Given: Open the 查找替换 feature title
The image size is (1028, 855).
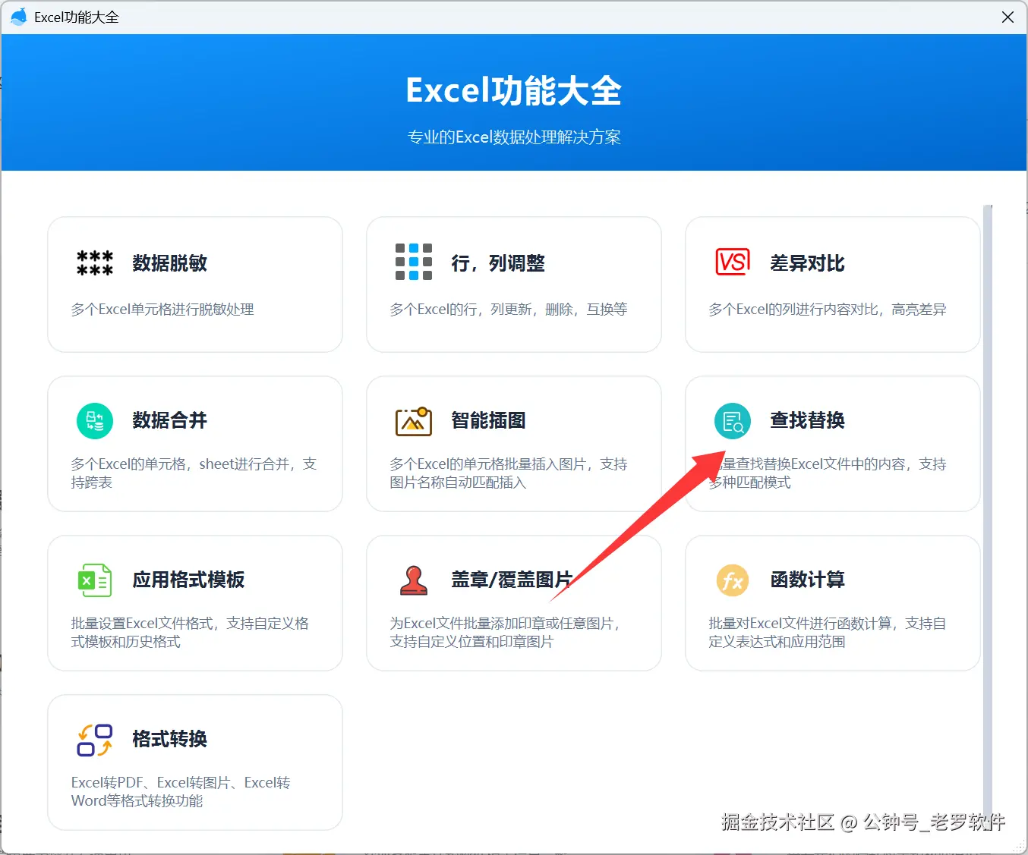Looking at the screenshot, I should pos(807,420).
